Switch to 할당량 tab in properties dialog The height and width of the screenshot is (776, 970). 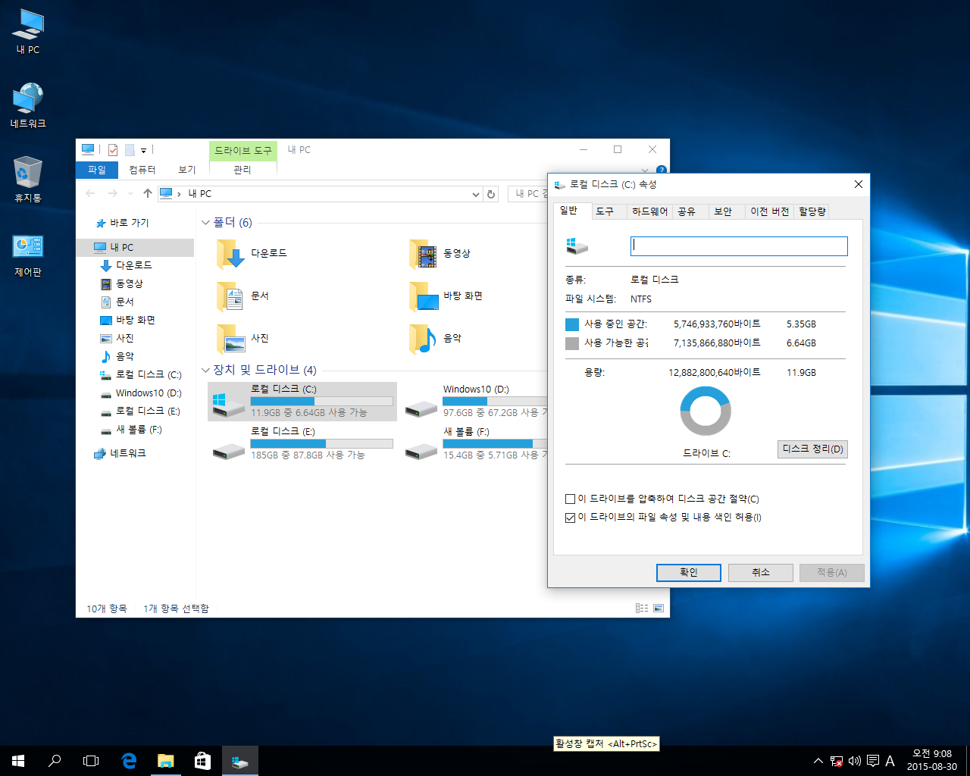tap(812, 211)
